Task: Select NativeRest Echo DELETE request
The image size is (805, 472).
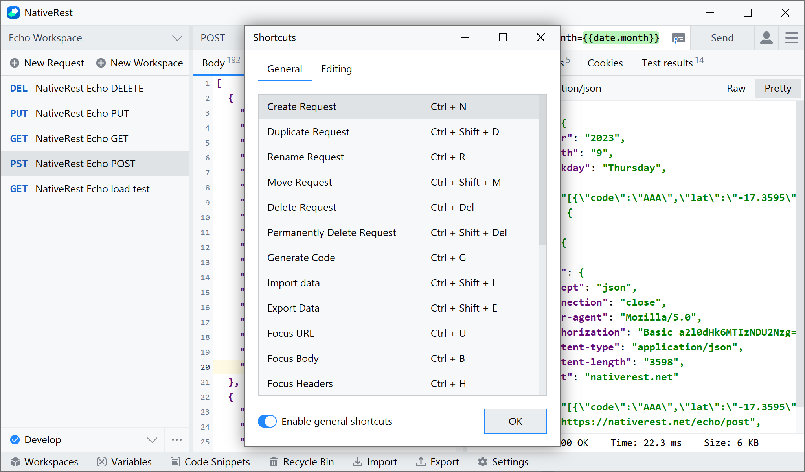Action: tap(95, 88)
